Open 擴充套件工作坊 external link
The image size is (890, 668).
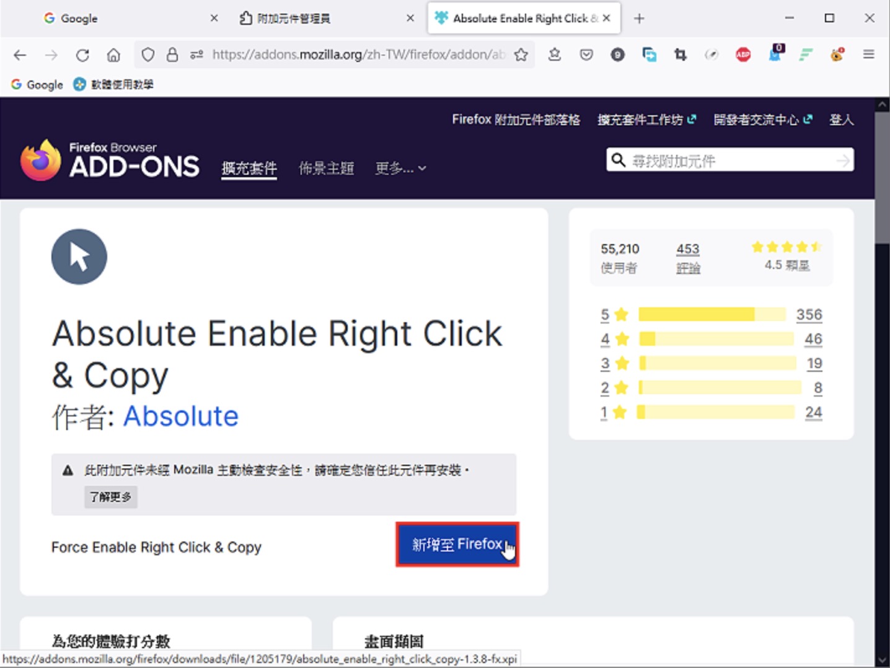(x=647, y=120)
